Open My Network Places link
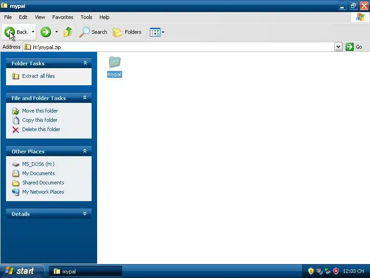370x278 pixels. point(43,192)
